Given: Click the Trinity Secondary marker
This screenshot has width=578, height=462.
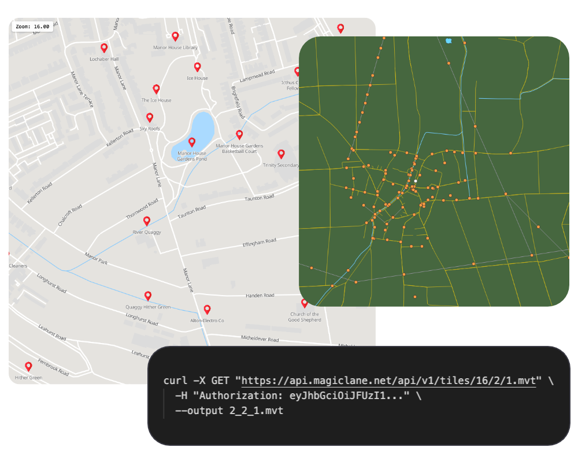Looking at the screenshot, I should 281,154.
